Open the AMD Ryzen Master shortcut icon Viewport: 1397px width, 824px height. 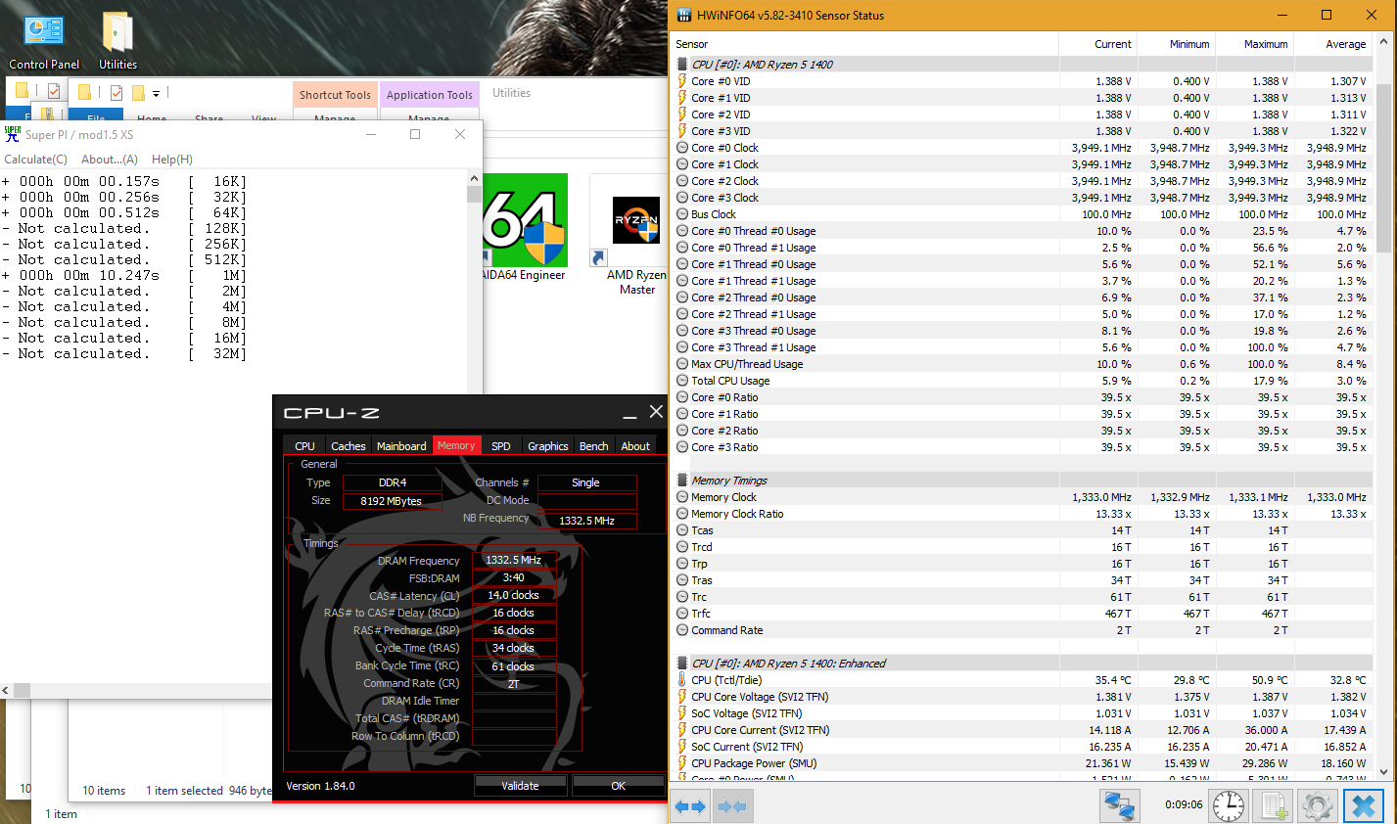click(636, 236)
